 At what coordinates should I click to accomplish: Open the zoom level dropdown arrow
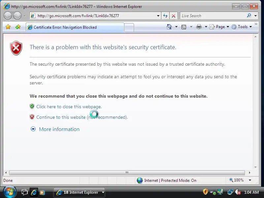(x=250, y=180)
